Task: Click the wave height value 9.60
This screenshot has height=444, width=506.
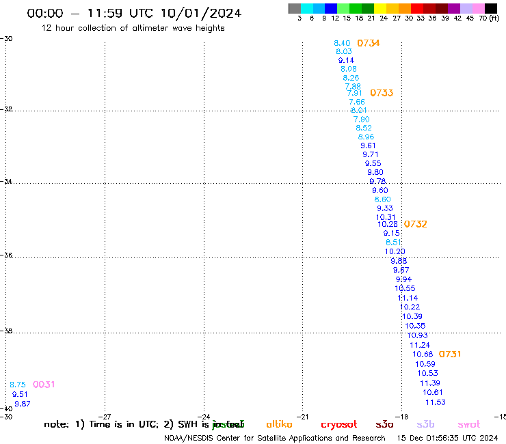Action: point(379,191)
